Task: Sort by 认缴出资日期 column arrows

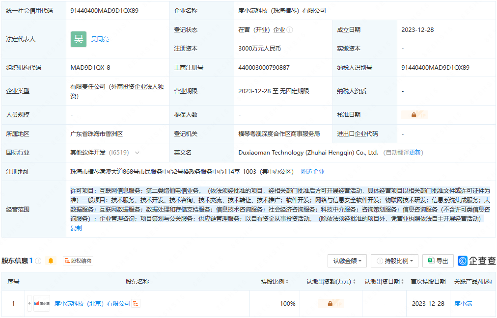Action: pos(402,282)
